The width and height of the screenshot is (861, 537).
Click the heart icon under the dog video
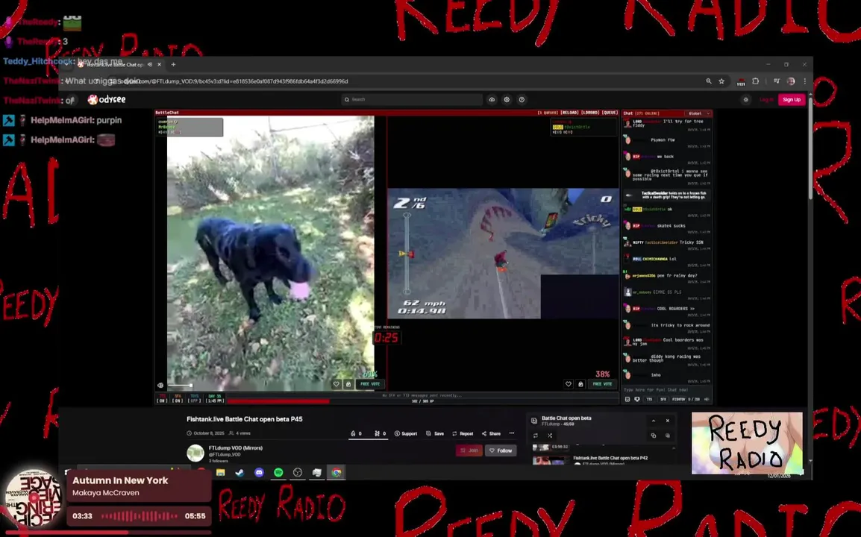[336, 384]
